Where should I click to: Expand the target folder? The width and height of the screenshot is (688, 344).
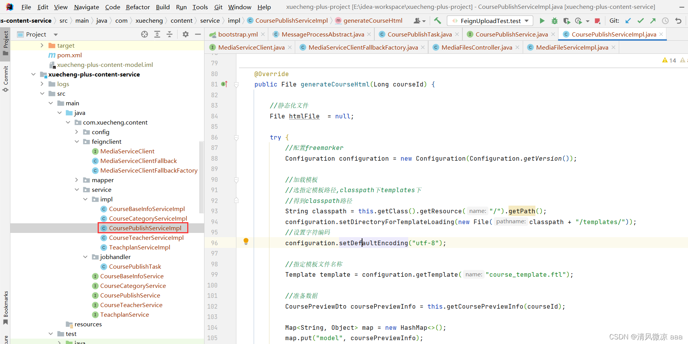coord(42,45)
